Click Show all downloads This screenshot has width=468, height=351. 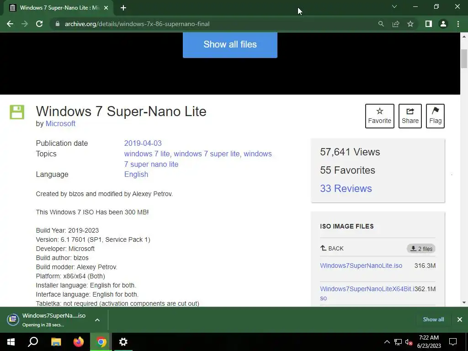pyautogui.click(x=433, y=319)
